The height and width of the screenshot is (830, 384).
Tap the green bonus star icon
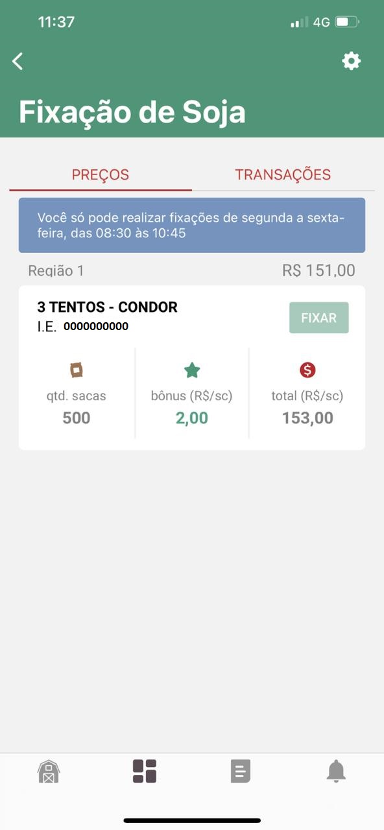click(192, 370)
